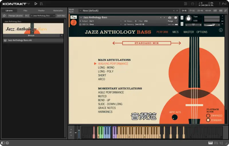Click the Tune knob
This screenshot has height=146, width=229.
[188, 19]
